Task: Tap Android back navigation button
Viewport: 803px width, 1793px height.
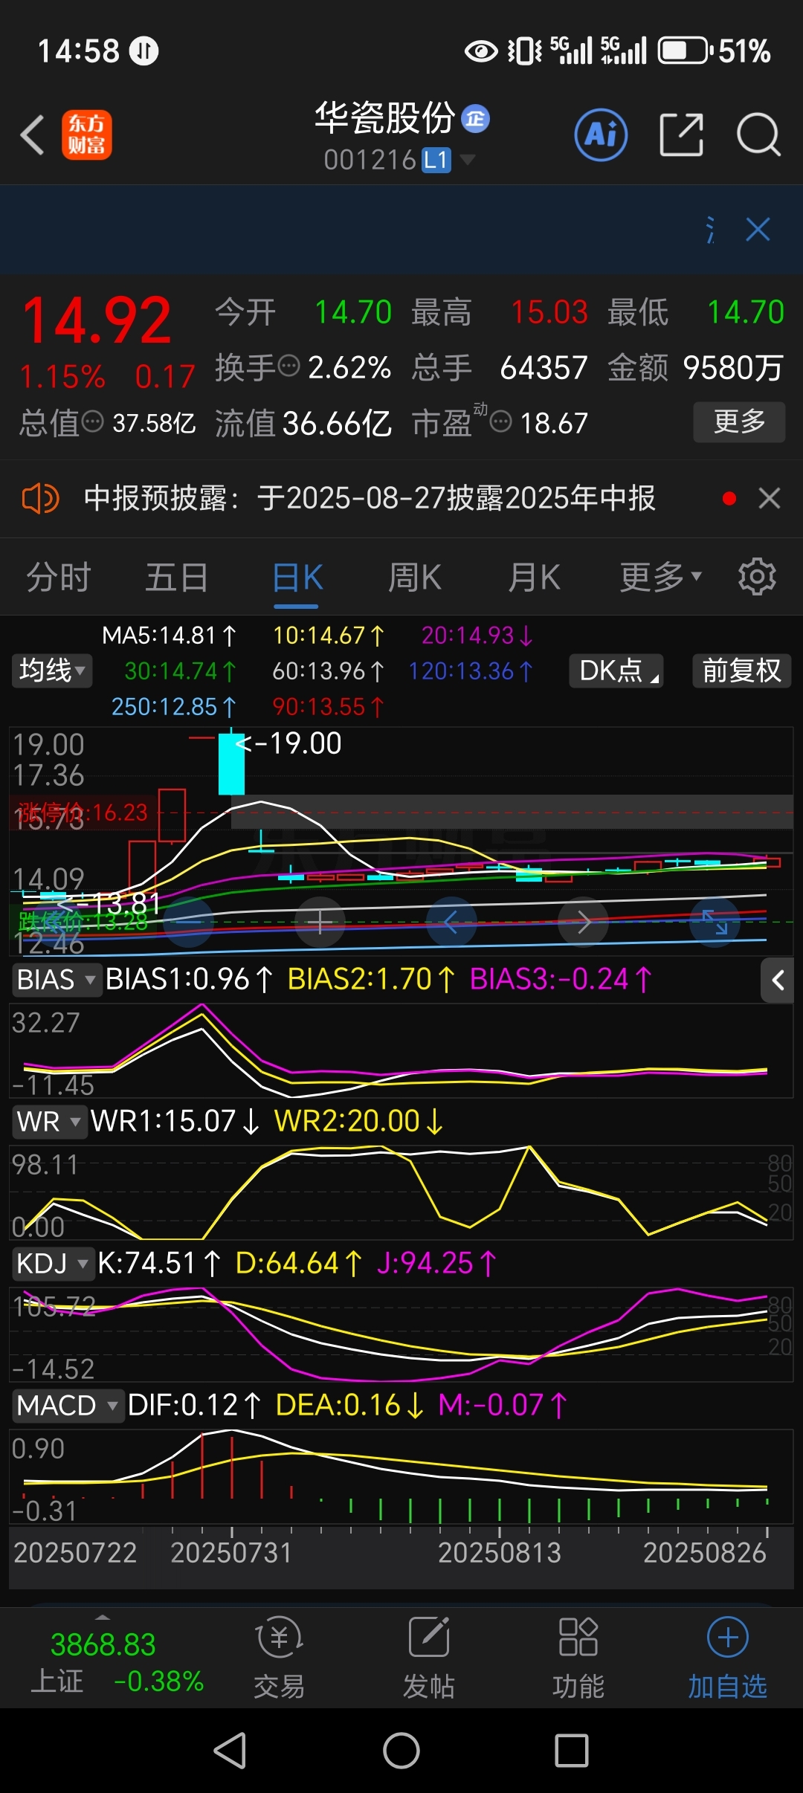Action: [230, 1751]
